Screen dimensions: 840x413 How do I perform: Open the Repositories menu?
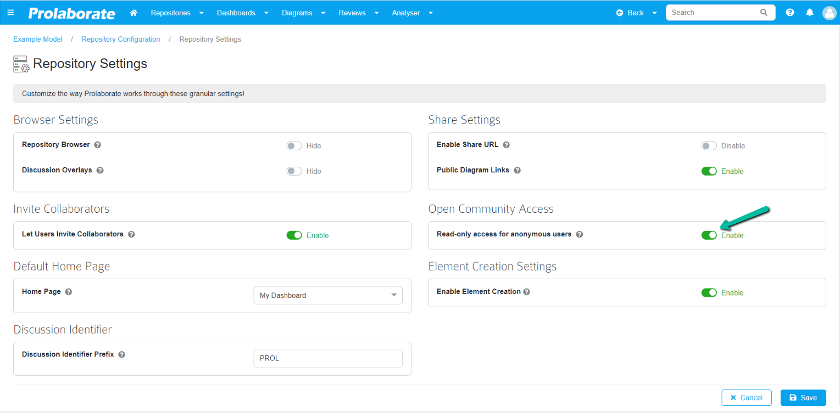pyautogui.click(x=171, y=13)
